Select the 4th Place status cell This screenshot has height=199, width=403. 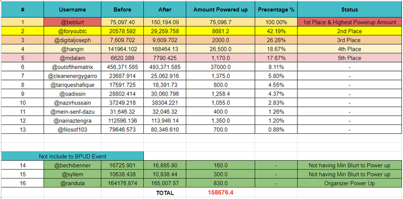click(x=349, y=49)
